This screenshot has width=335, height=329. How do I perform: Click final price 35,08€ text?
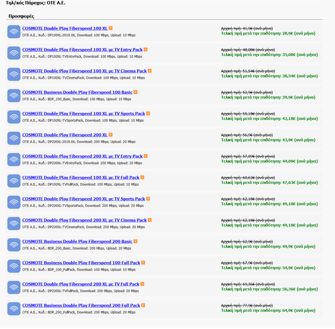tap(269, 55)
